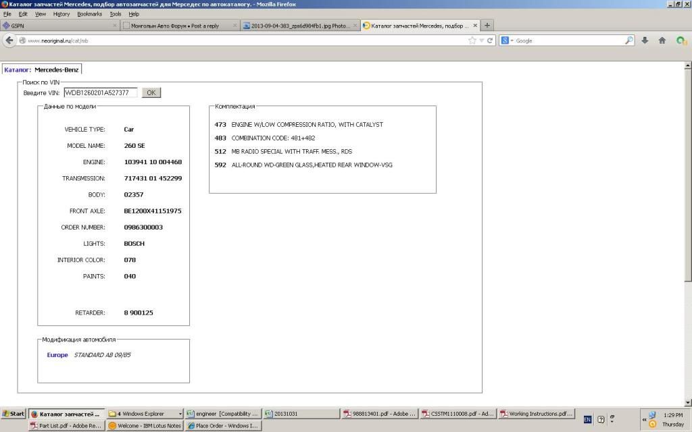This screenshot has height=432, width=692.
Task: Reload the page using the refresh icon
Action: click(490, 40)
